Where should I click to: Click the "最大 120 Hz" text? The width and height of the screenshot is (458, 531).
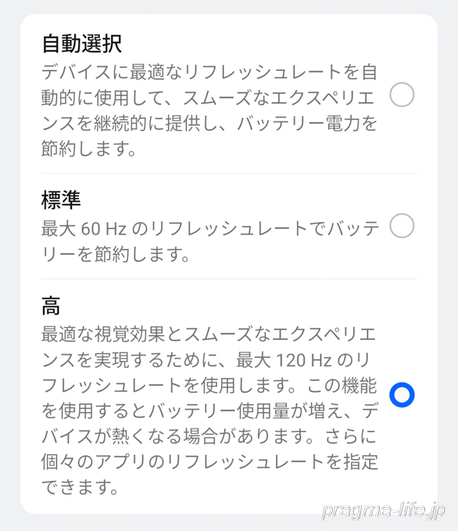click(x=298, y=360)
